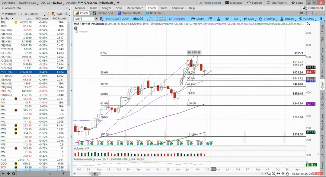The image size is (326, 177).
Task: Open the MarketWatch tab
Action: (135, 8)
